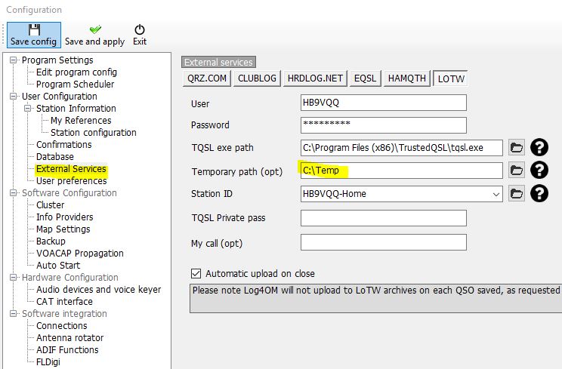Select Info Providers in tree
Viewport: 562px width, 369px height.
pyautogui.click(x=64, y=217)
